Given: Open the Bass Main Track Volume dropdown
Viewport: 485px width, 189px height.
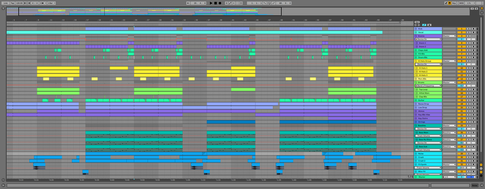Looking at the screenshot, I should tap(428, 136).
